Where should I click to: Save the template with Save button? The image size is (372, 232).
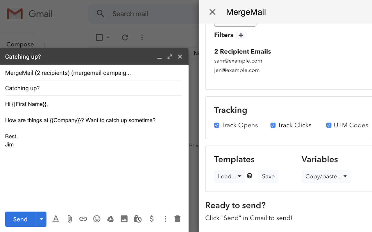(268, 176)
